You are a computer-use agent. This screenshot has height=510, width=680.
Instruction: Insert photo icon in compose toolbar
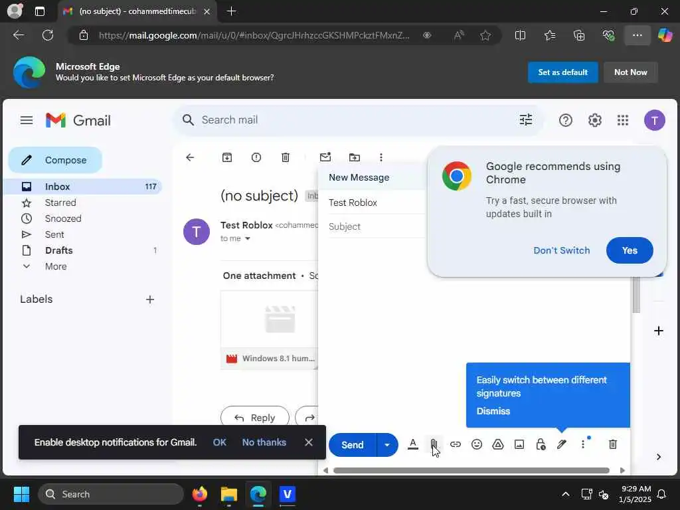tap(519, 444)
